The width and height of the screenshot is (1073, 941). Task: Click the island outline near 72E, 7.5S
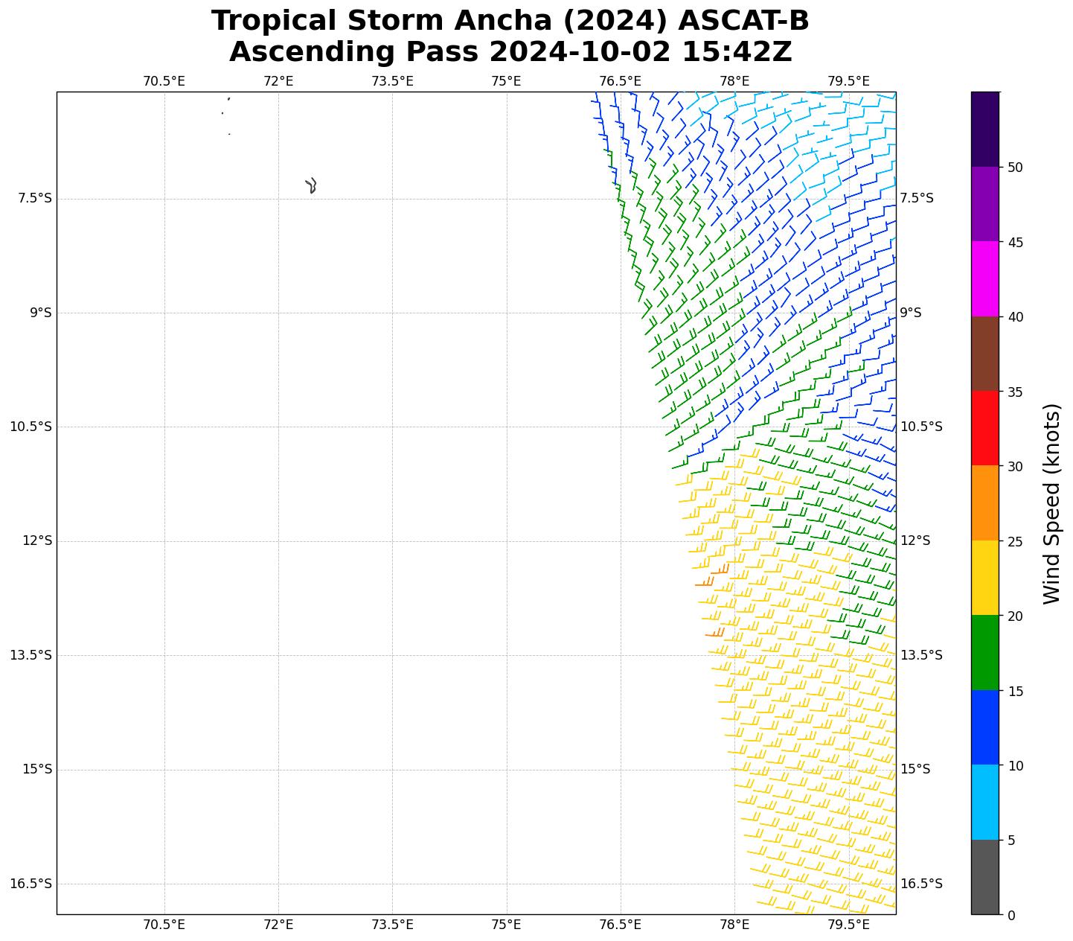(x=311, y=185)
